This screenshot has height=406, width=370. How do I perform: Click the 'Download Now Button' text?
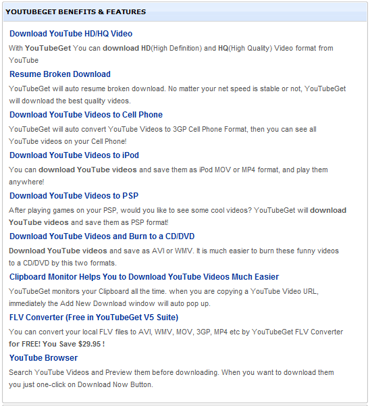(x=114, y=384)
